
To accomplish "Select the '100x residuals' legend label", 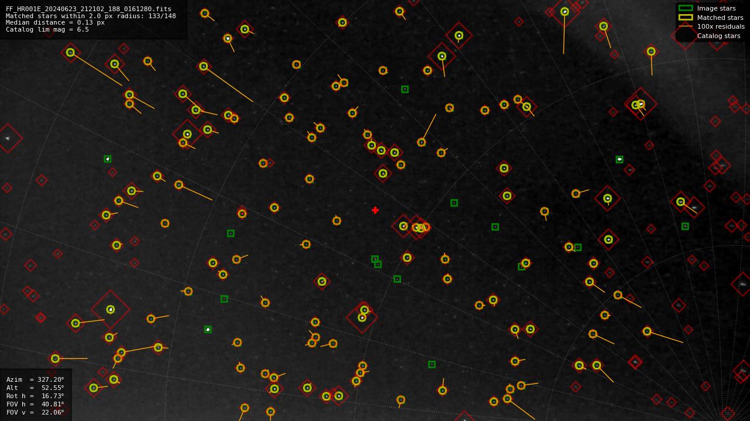I will point(721,26).
